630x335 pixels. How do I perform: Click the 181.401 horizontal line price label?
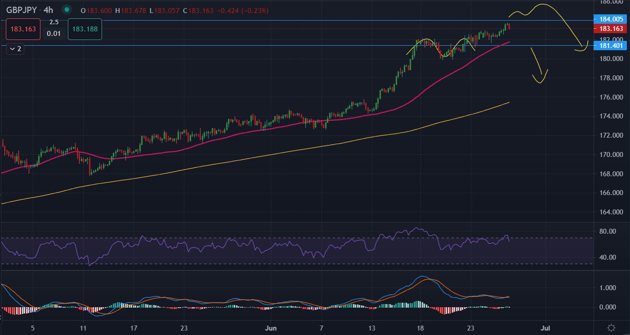(611, 46)
